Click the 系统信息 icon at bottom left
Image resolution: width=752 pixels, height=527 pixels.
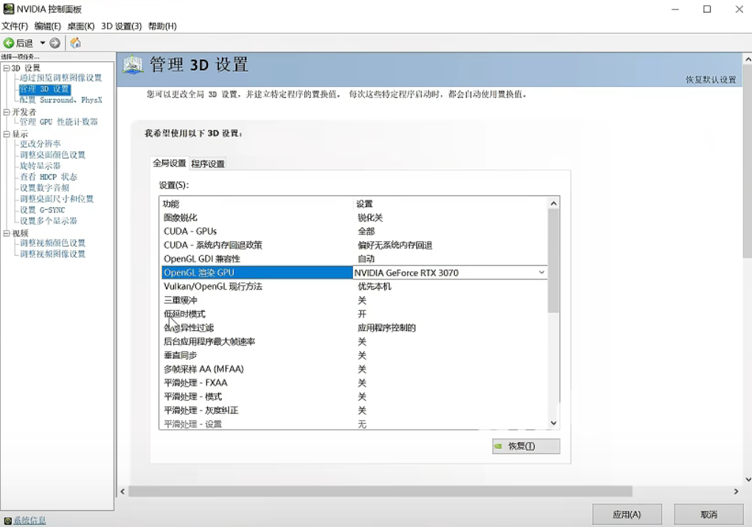coord(7,520)
